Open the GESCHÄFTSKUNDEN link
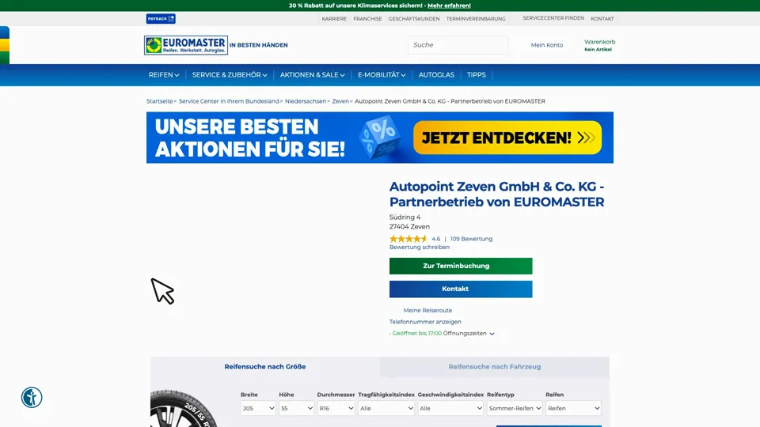Image resolution: width=760 pixels, height=427 pixels. 414,19
